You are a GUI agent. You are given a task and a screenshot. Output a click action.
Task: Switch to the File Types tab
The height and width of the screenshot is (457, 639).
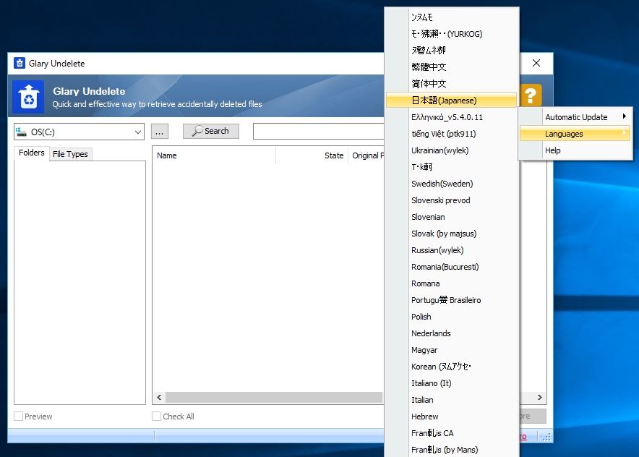pos(71,154)
